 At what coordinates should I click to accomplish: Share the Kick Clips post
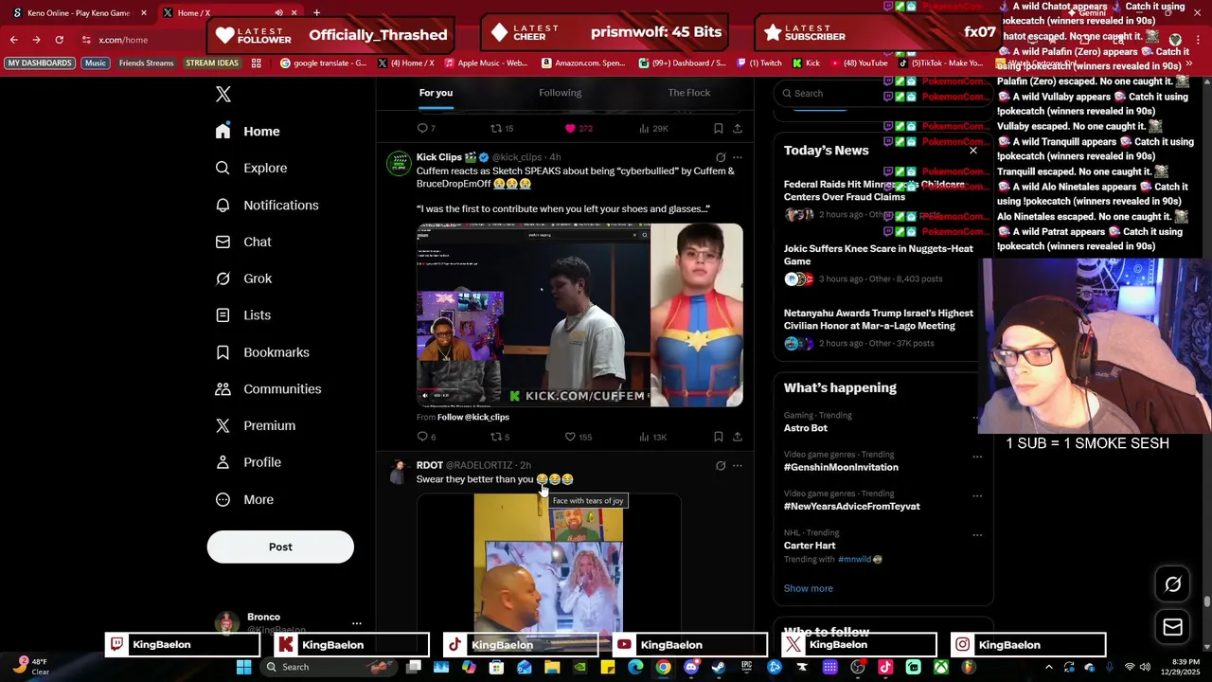(738, 437)
